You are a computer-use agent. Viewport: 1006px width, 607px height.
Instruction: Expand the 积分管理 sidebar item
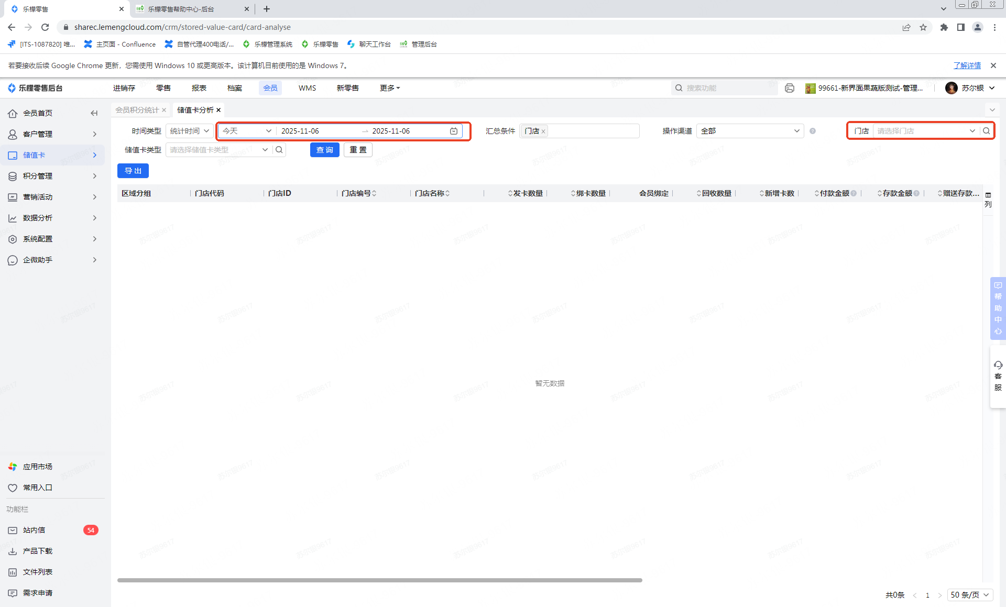tap(52, 176)
